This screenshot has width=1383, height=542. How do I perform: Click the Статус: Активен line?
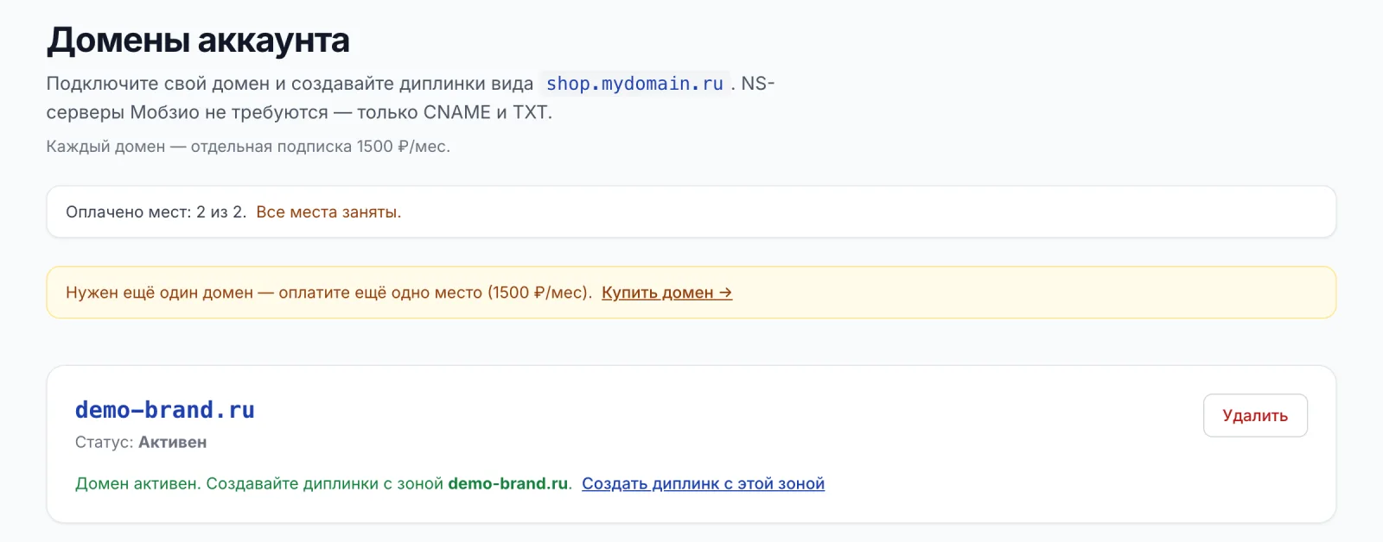(x=141, y=443)
